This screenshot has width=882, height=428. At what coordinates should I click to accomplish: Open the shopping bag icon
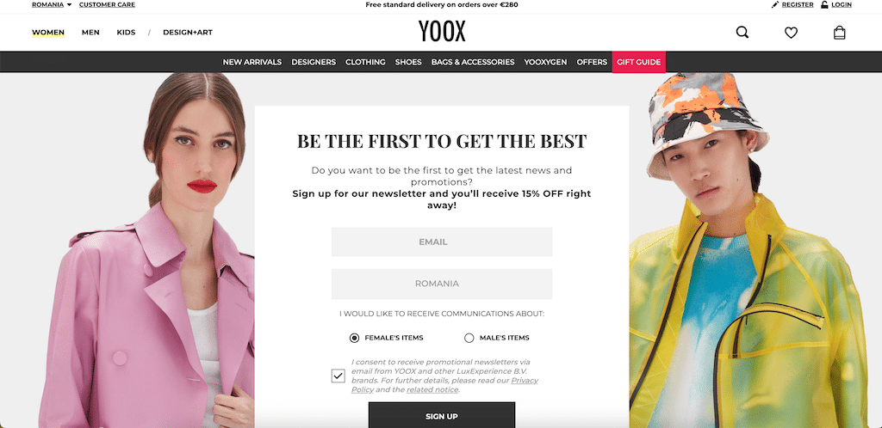point(839,33)
